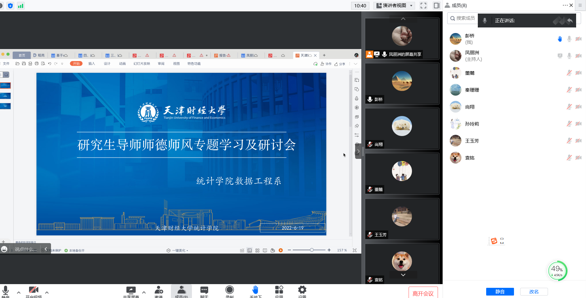Switch to the 首页 document tab

[x=22, y=55]
